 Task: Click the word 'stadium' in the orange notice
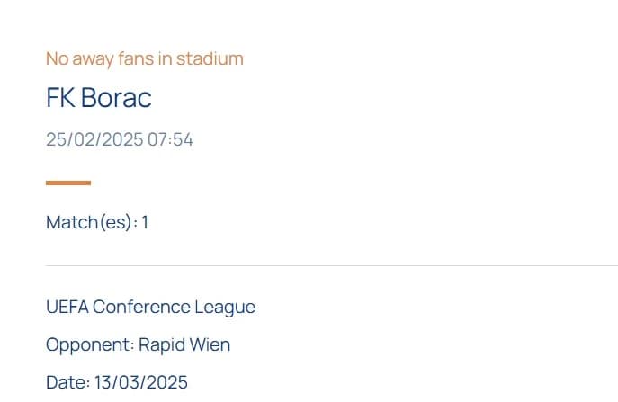coord(210,58)
